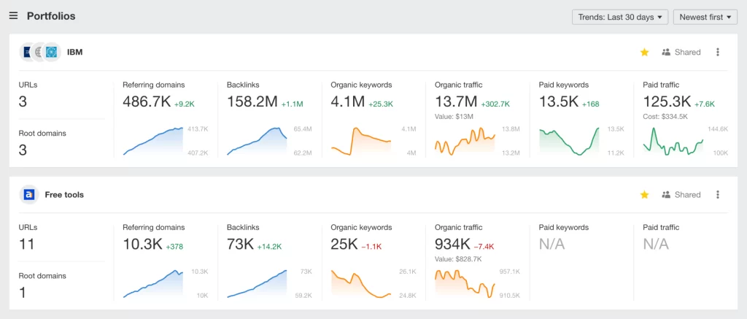Image resolution: width=747 pixels, height=319 pixels.
Task: Unstar the IBM portfolio
Action: pos(644,53)
